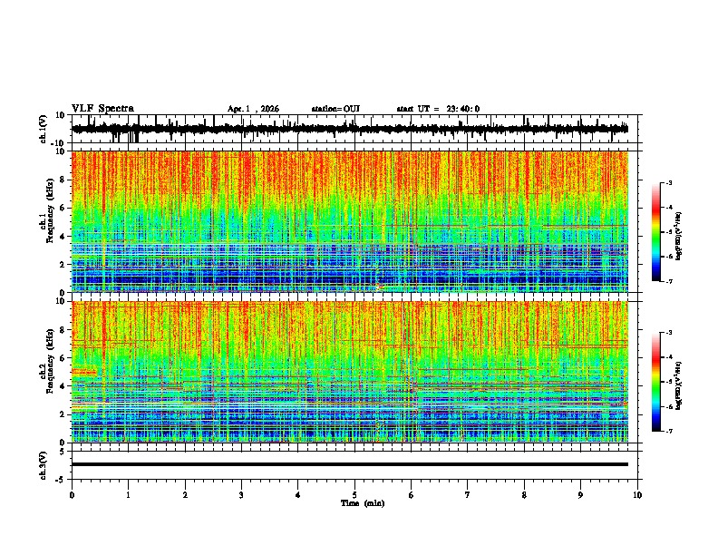Click the "-7" label on ch.2 color bar
Image resolution: width=718 pixels, height=555 pixels.
point(668,431)
